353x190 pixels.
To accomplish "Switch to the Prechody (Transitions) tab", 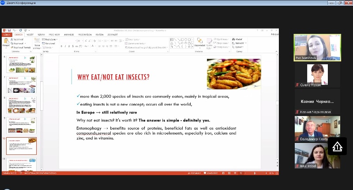I will coord(54,35).
